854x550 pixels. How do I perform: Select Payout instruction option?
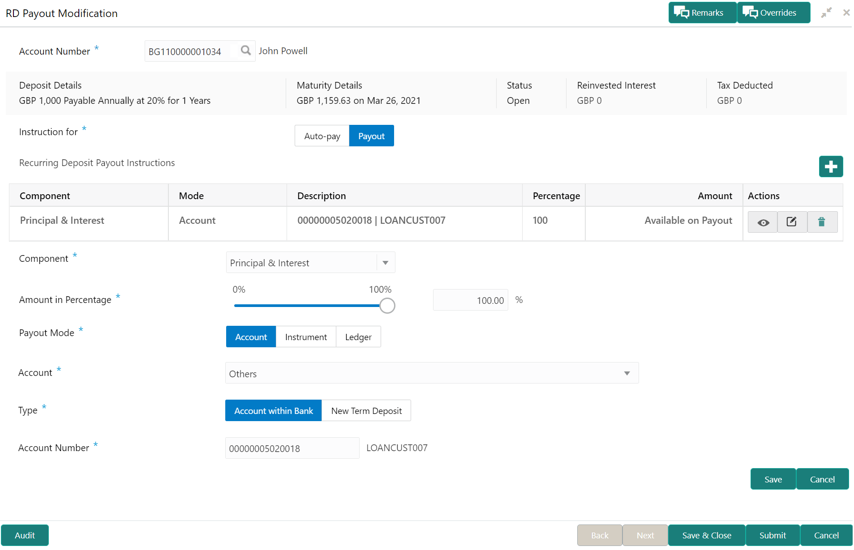click(371, 136)
